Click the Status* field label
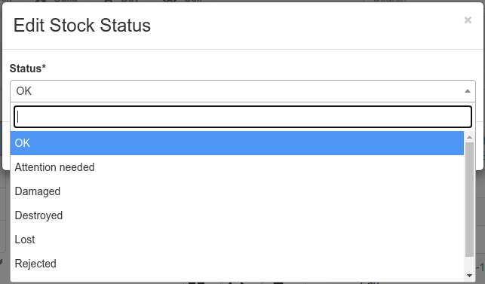485x284 pixels. [x=27, y=69]
